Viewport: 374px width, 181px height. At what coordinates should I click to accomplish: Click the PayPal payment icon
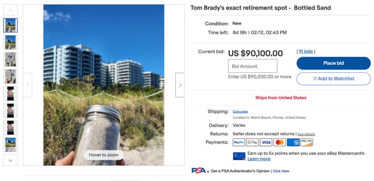pyautogui.click(x=238, y=142)
